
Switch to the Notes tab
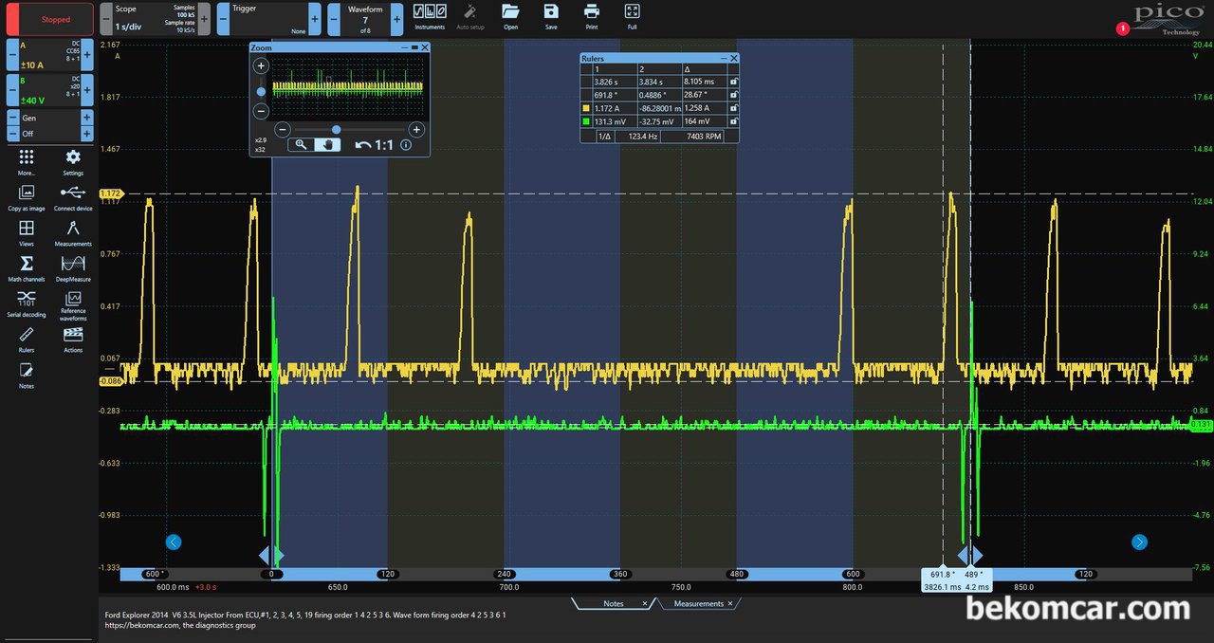(x=613, y=603)
